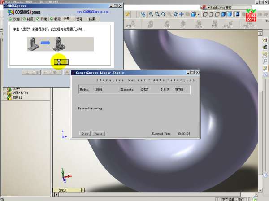The height and width of the screenshot is (201, 269).
Task: Switch to the 优化 tab
Action: click(x=79, y=19)
